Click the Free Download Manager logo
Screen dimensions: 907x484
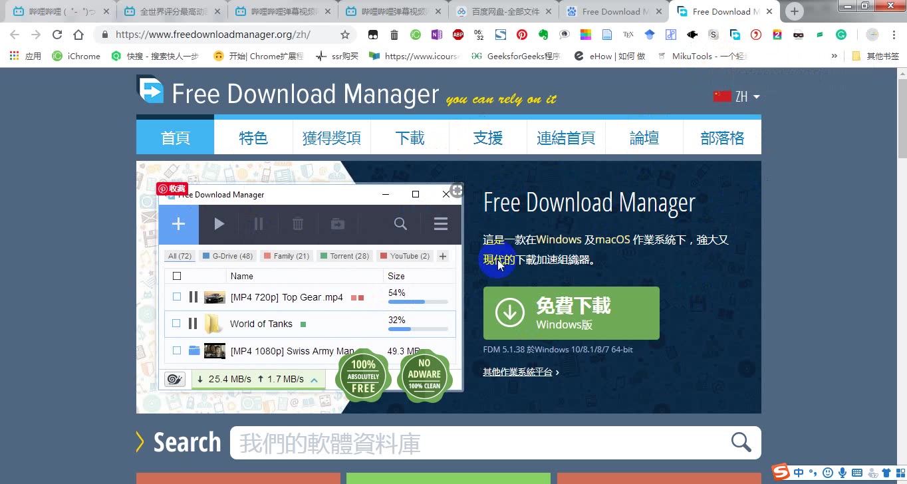tap(150, 90)
